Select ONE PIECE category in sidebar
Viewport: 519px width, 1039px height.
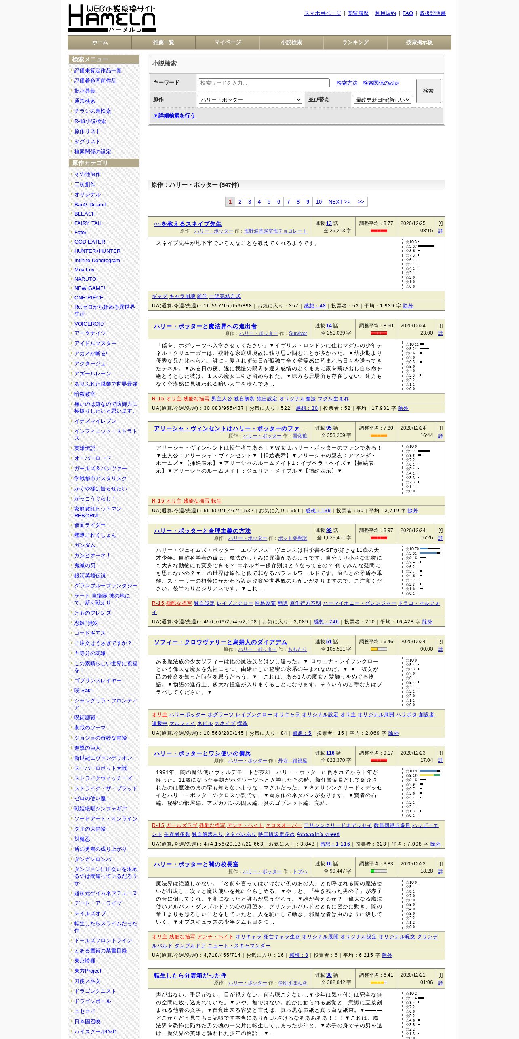89,298
